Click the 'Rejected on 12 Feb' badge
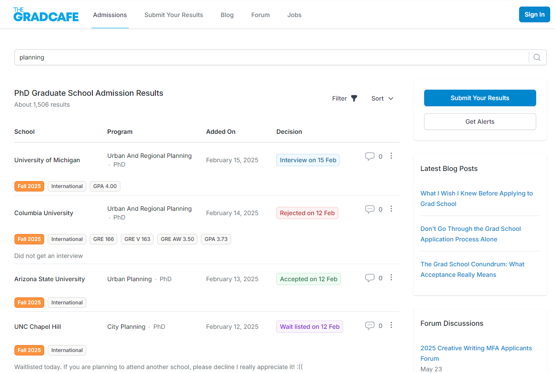555x373 pixels. (x=307, y=213)
